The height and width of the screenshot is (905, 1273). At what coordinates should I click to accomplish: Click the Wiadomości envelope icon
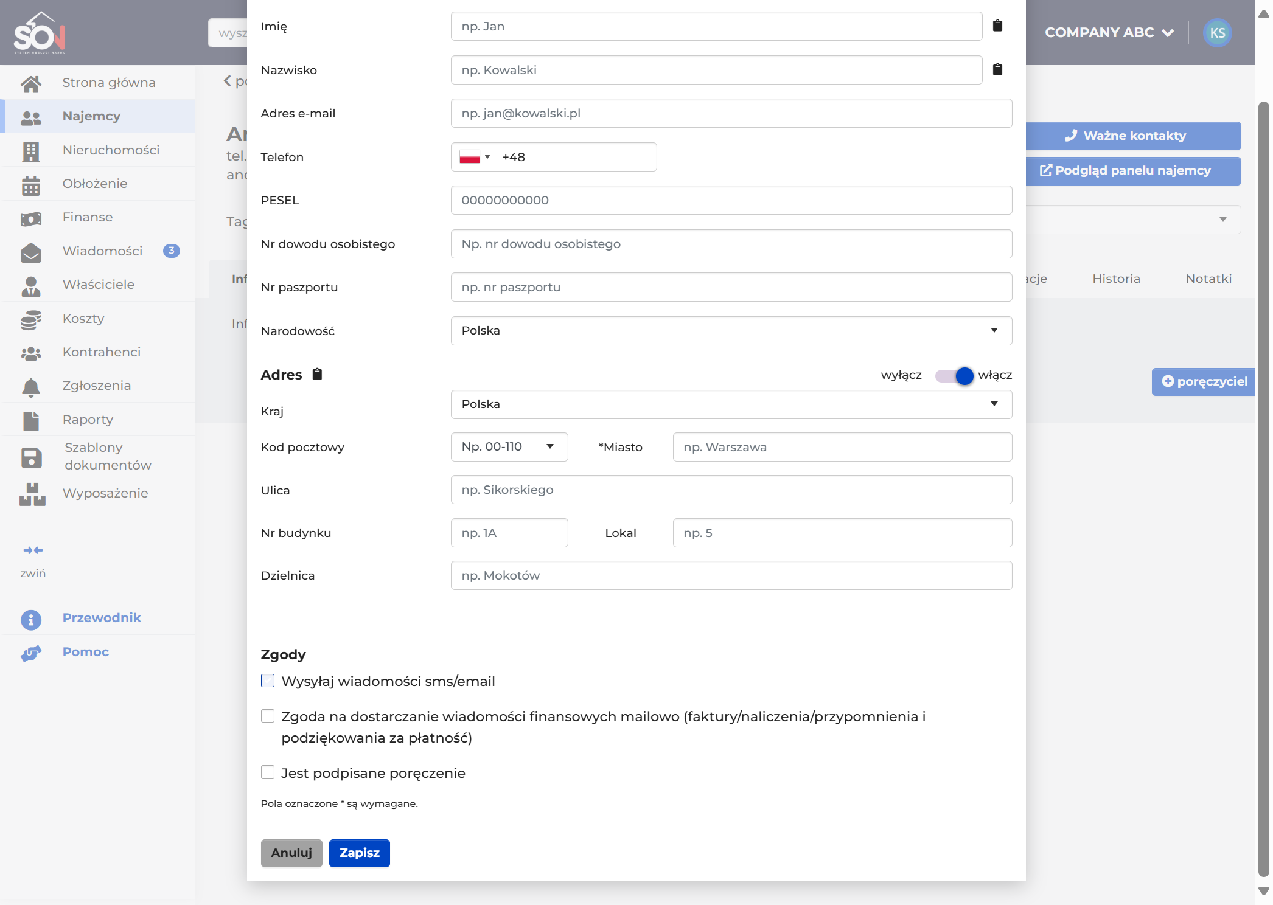31,252
